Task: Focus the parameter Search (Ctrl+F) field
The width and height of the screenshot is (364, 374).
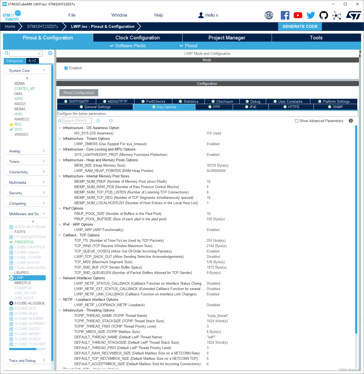Action: (x=77, y=121)
